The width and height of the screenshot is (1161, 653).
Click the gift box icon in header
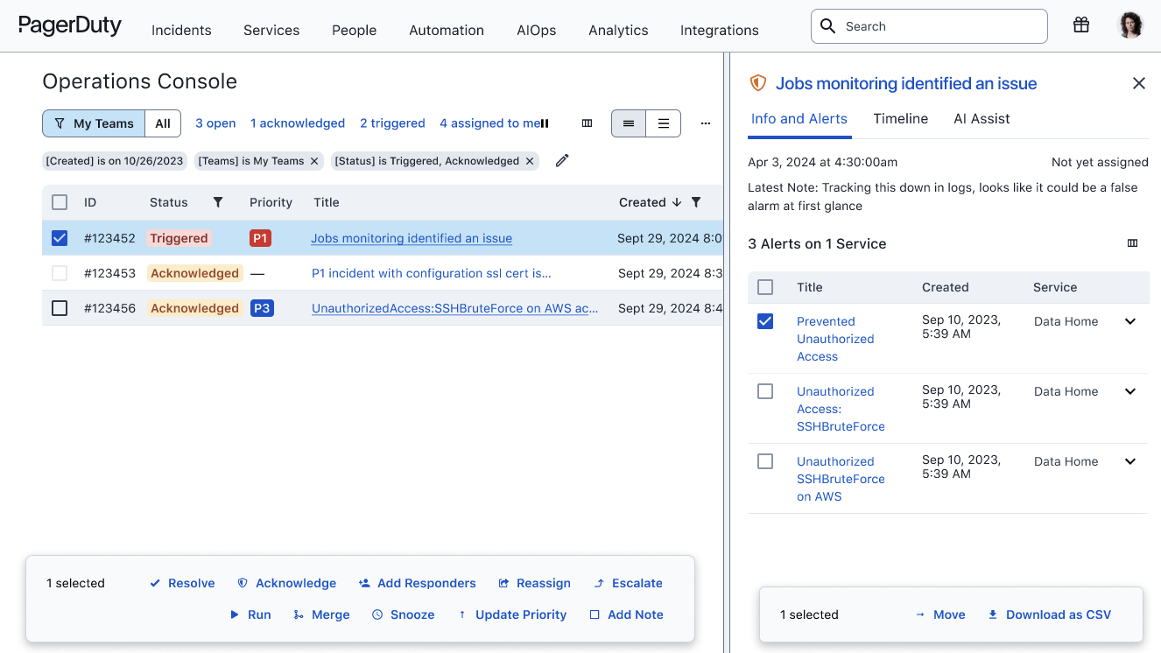(1081, 25)
